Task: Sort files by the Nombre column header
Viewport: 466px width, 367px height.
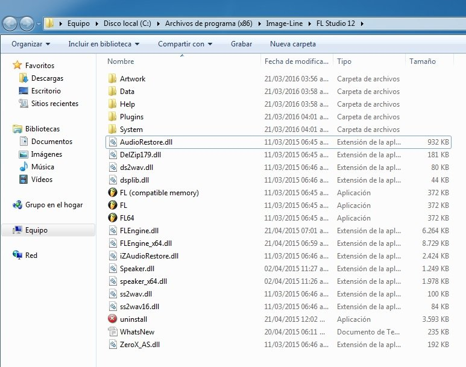Action: 121,61
